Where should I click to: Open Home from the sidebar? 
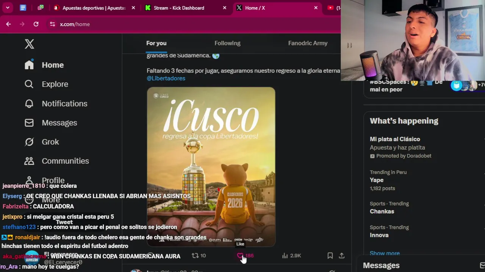[44, 65]
